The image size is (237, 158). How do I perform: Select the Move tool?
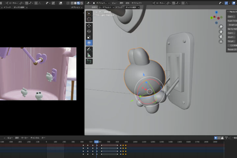tap(89, 26)
